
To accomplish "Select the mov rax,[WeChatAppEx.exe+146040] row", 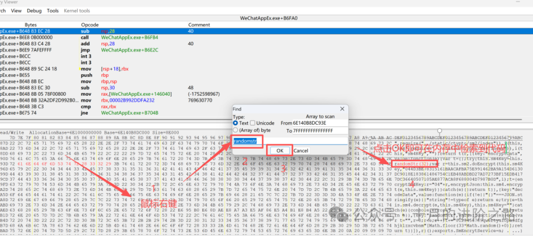I will click(266, 94).
